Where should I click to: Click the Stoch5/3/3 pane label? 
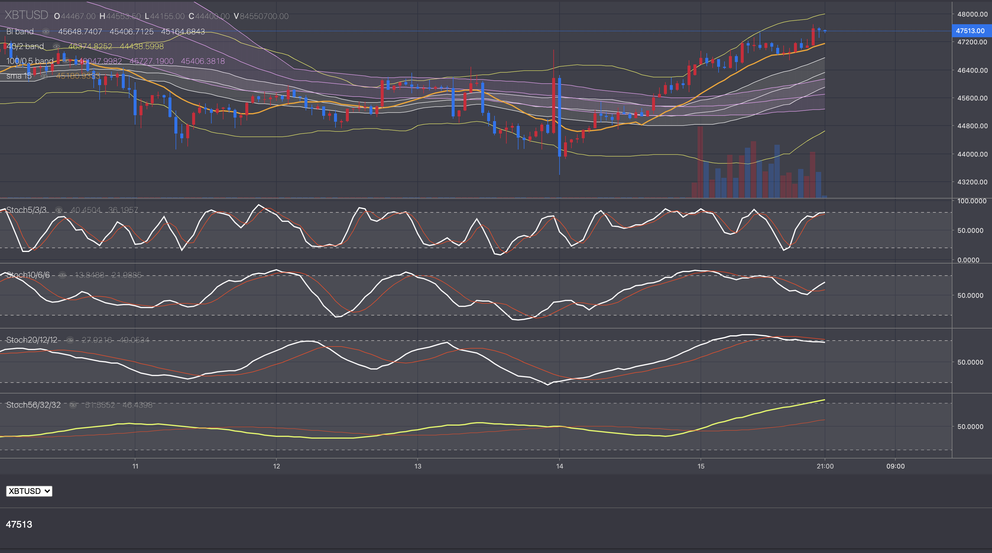click(26, 210)
